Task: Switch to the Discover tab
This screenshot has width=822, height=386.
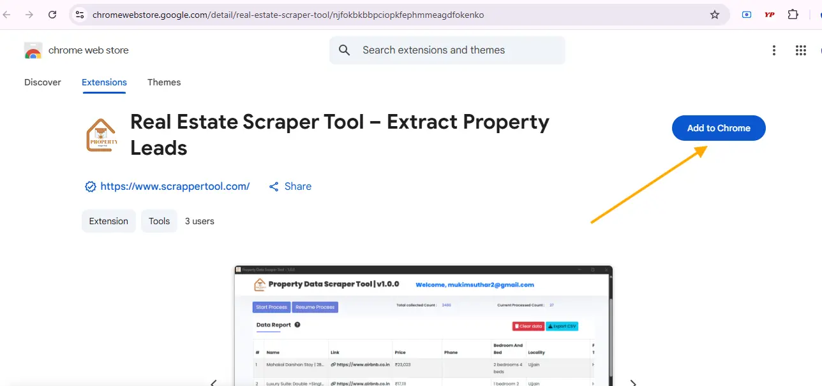Action: tap(42, 82)
